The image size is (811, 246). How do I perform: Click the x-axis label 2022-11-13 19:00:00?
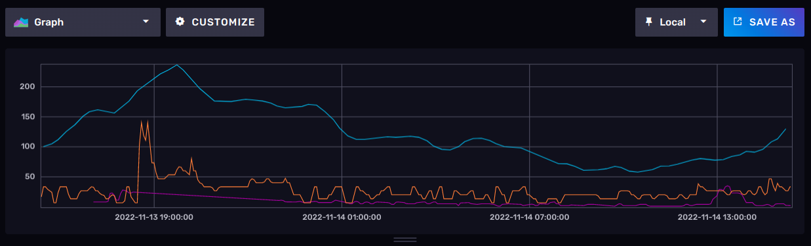154,217
